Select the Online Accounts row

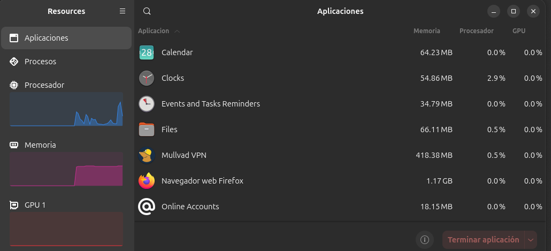(341, 207)
